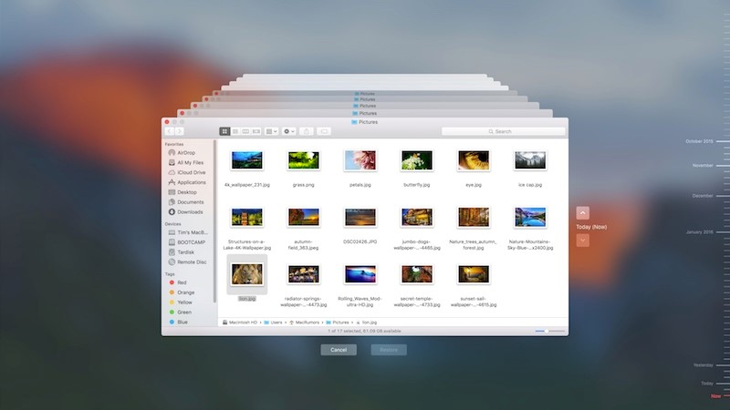Open the Action gear menu

(x=289, y=131)
